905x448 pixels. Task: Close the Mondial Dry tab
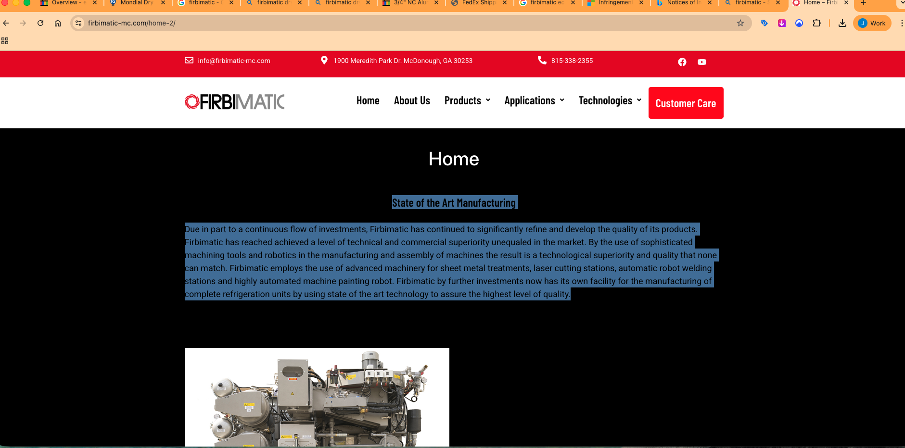coord(163,3)
